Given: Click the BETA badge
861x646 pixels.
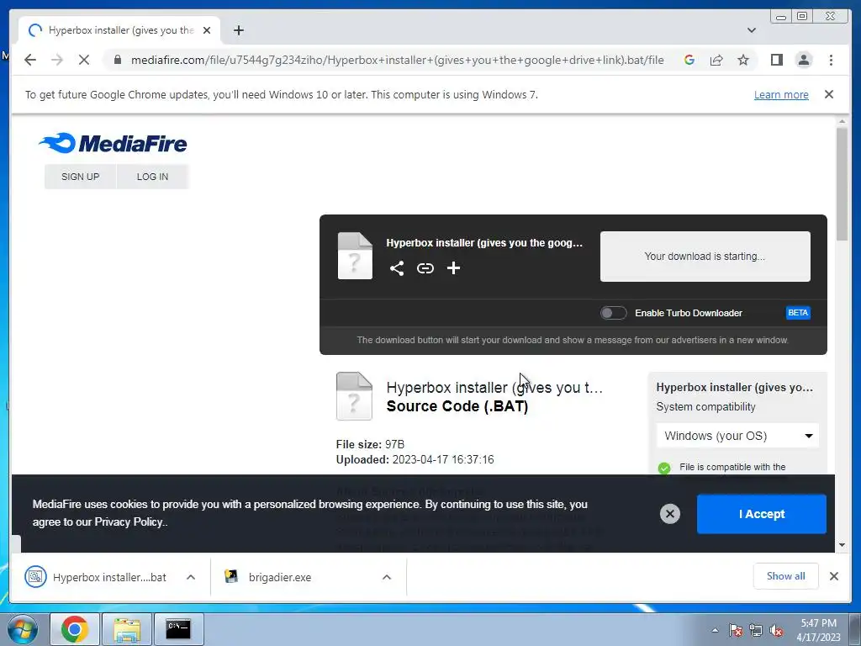Looking at the screenshot, I should [798, 313].
